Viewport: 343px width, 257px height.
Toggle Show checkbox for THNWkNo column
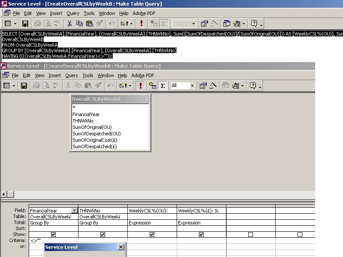coord(102,234)
